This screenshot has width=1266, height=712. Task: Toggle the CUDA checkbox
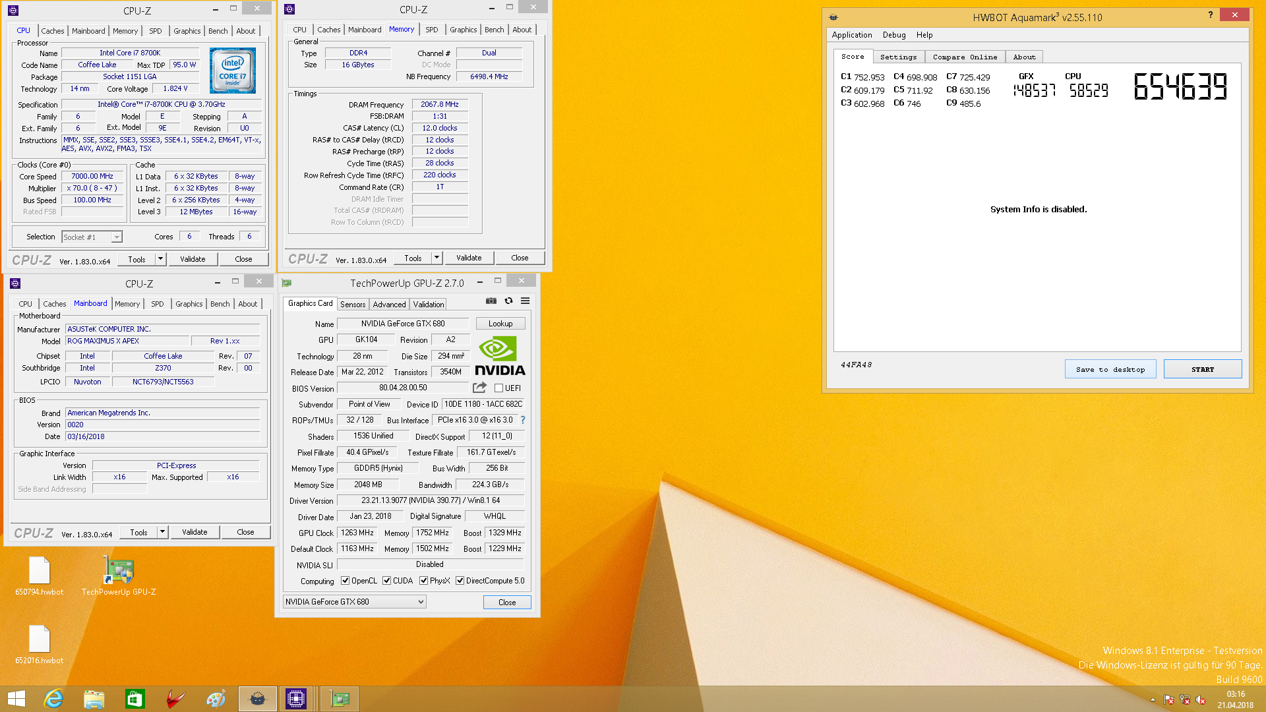pyautogui.click(x=386, y=581)
